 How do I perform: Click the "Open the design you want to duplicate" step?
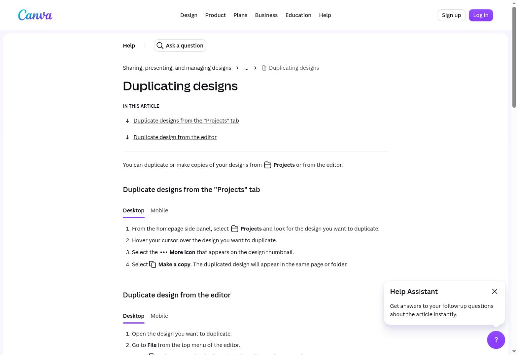pos(182,334)
